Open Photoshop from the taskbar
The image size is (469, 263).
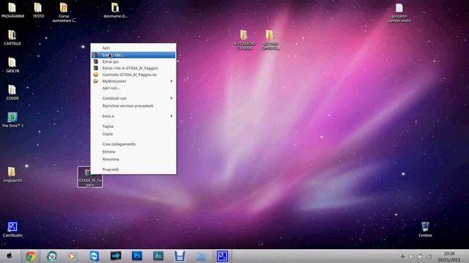click(x=137, y=256)
